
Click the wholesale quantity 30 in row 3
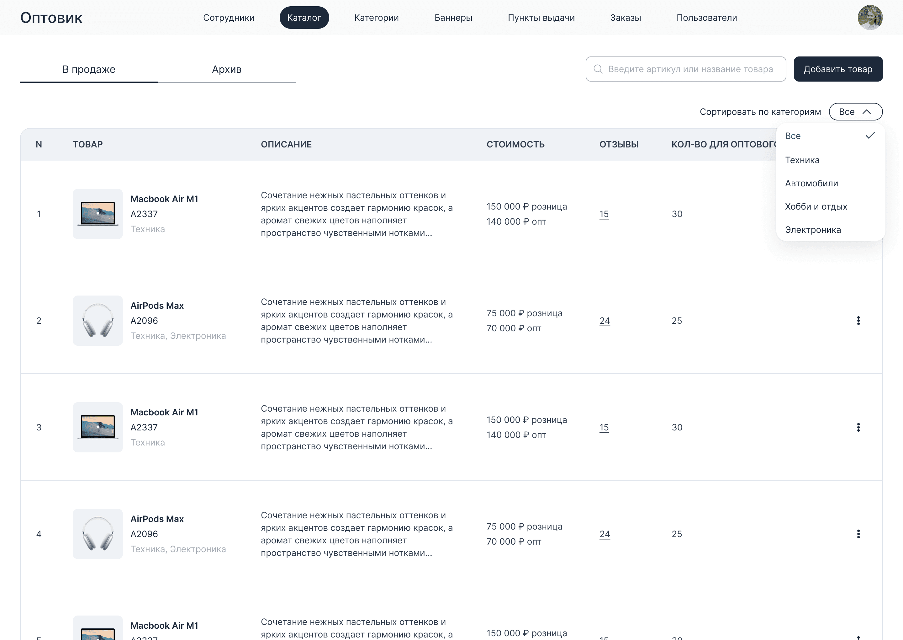(677, 427)
